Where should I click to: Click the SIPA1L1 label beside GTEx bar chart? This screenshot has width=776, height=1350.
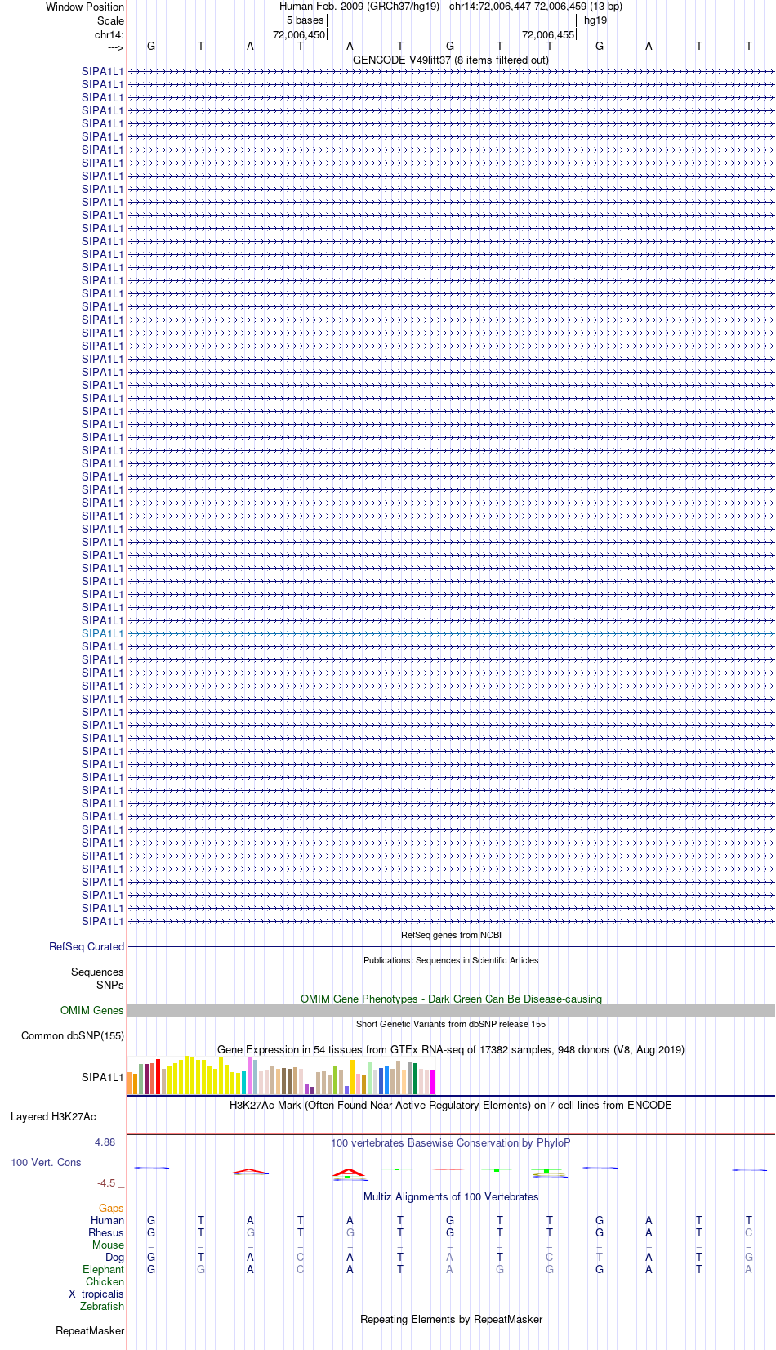pos(103,1077)
